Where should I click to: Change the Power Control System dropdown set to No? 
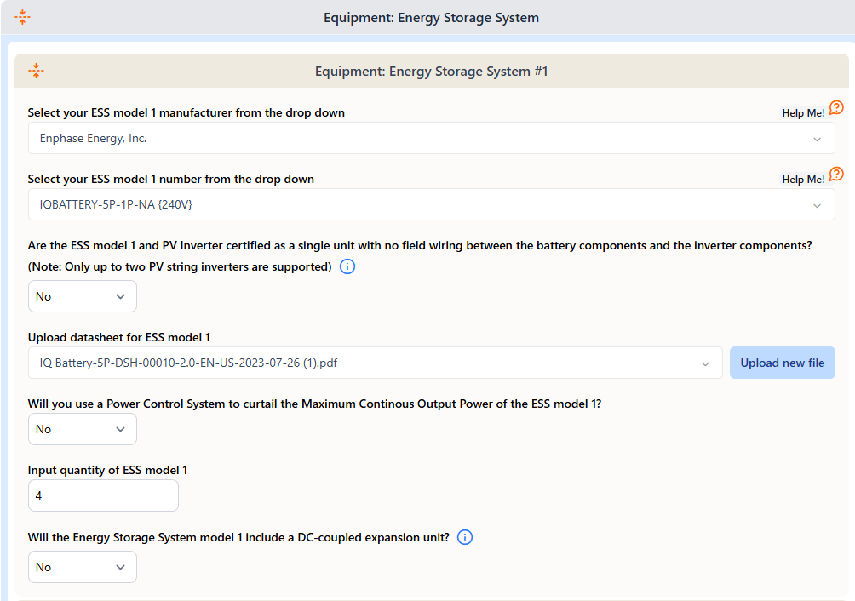(x=83, y=429)
